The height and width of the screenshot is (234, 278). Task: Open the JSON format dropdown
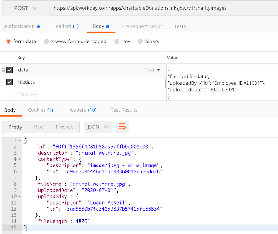pyautogui.click(x=98, y=127)
